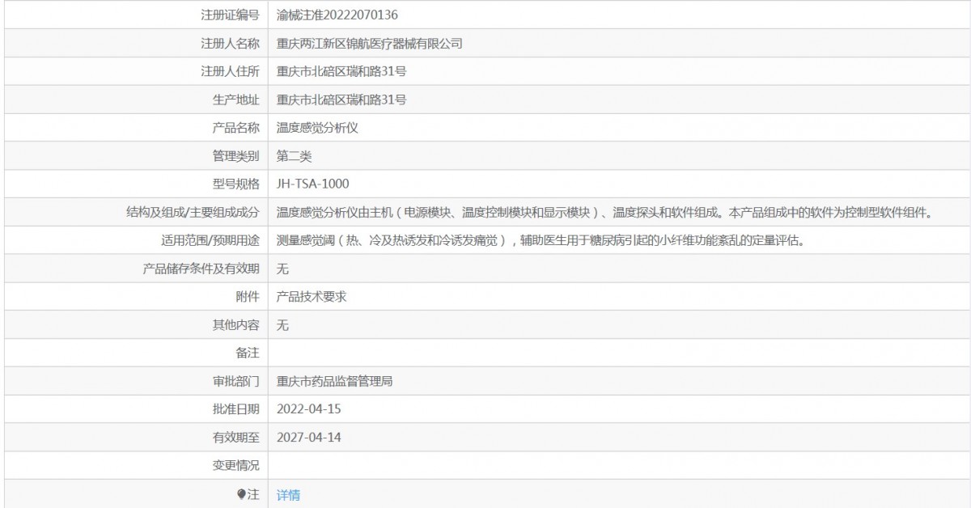Select management category value 第二类

(295, 156)
